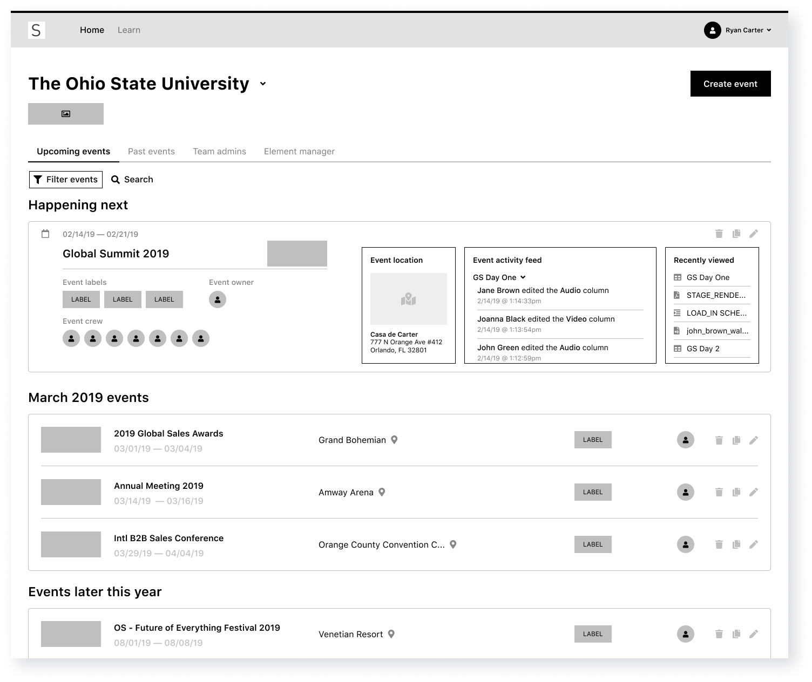Expand The Ohio State University team dropdown
Screen dimensions: 812x682
(263, 84)
